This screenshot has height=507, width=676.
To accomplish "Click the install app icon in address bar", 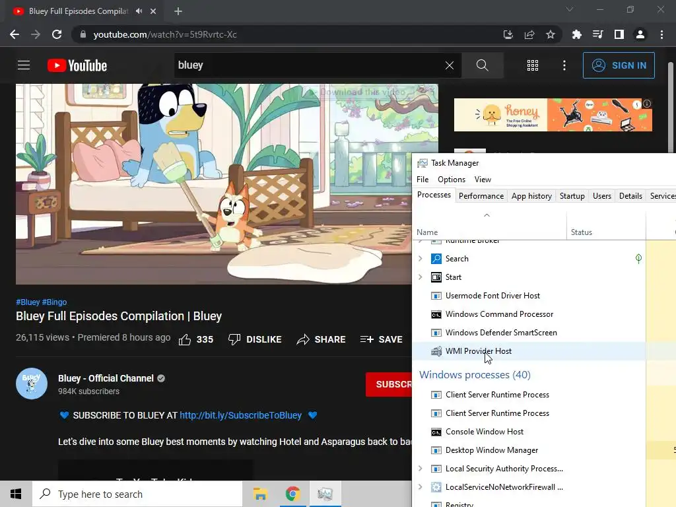I will [508, 34].
